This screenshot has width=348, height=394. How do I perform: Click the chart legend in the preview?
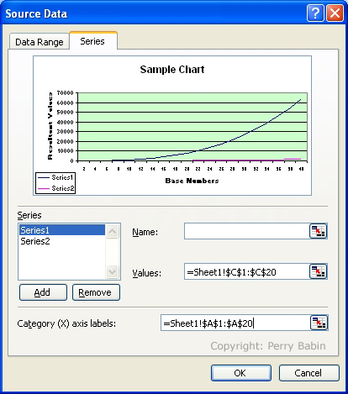click(55, 183)
